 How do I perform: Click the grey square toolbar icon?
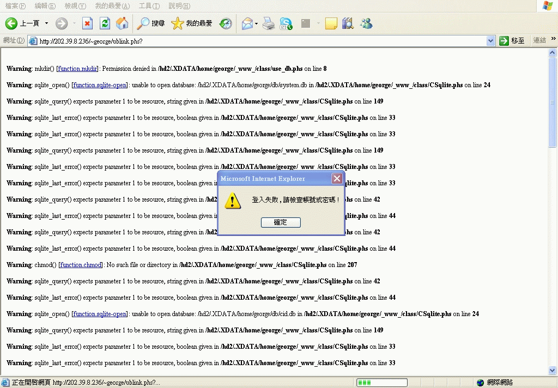306,23
